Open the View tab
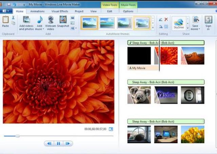 pyautogui.click(x=94, y=11)
